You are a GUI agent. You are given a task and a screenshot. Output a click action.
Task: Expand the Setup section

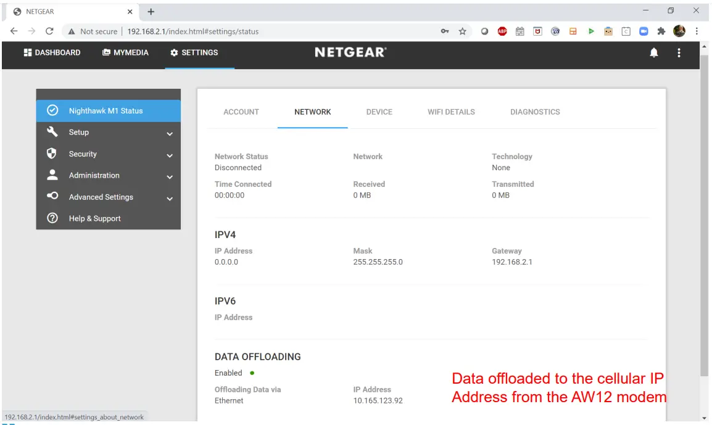point(169,133)
